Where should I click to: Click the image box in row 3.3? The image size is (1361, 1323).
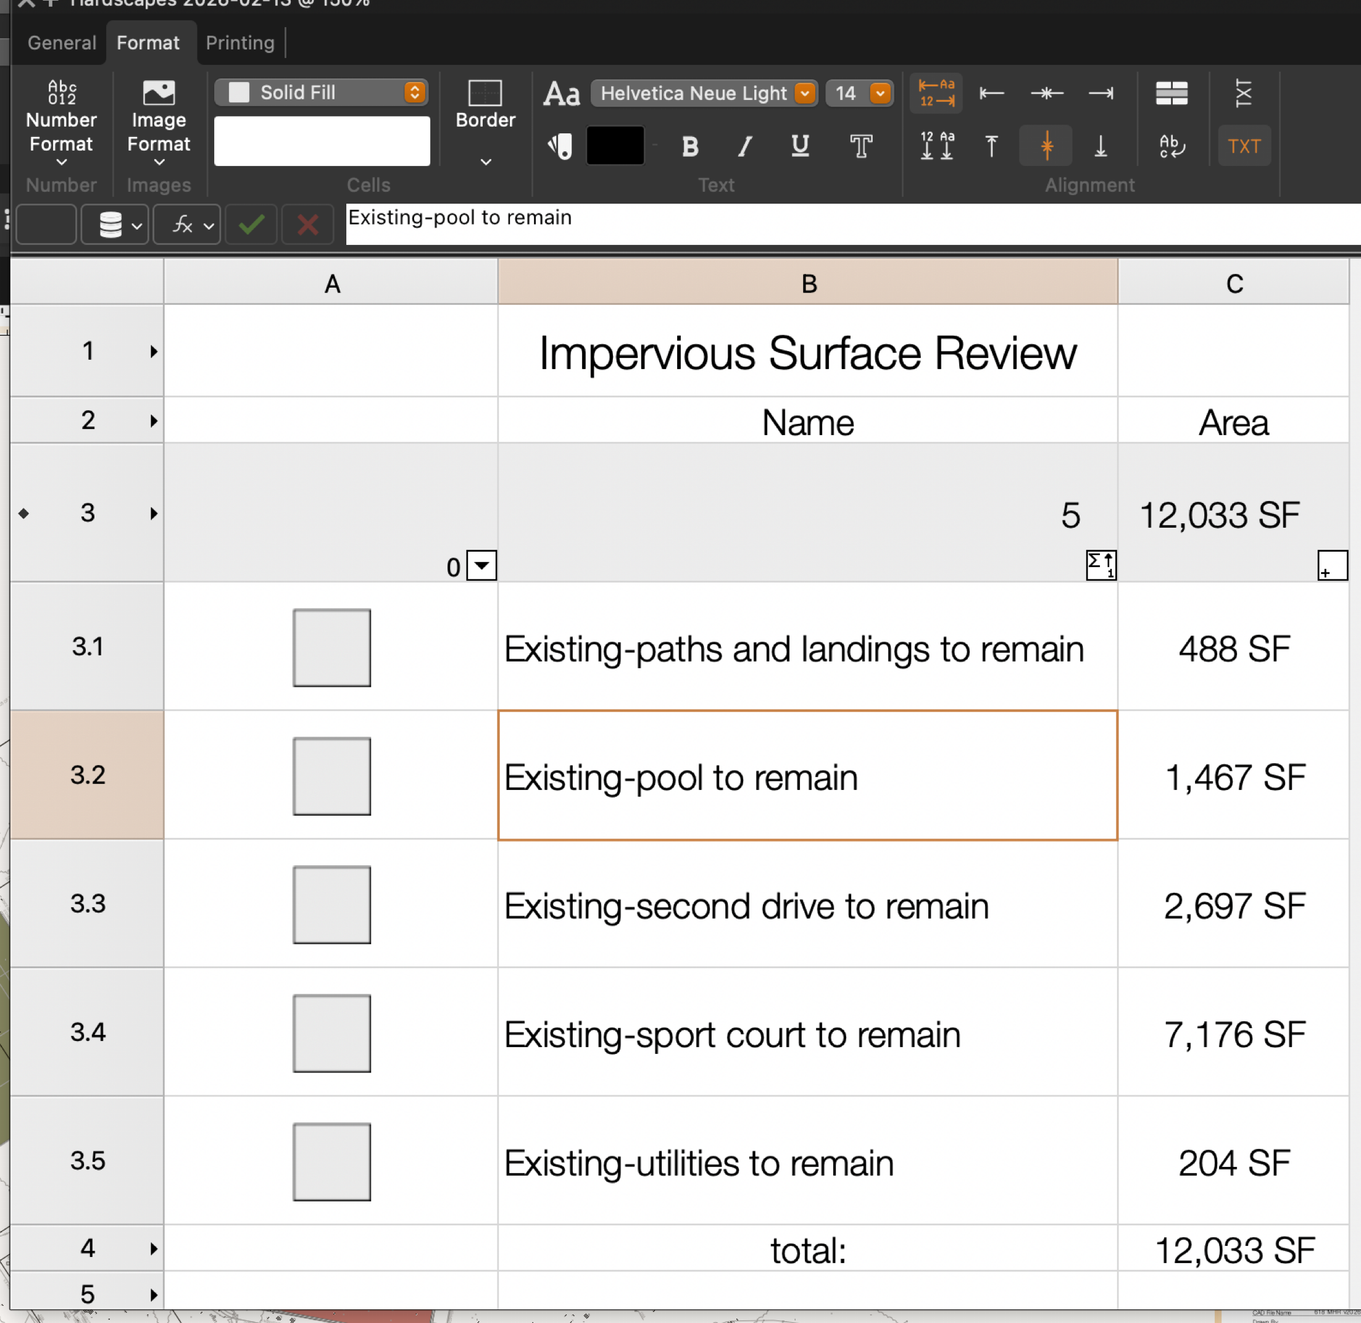pos(331,905)
